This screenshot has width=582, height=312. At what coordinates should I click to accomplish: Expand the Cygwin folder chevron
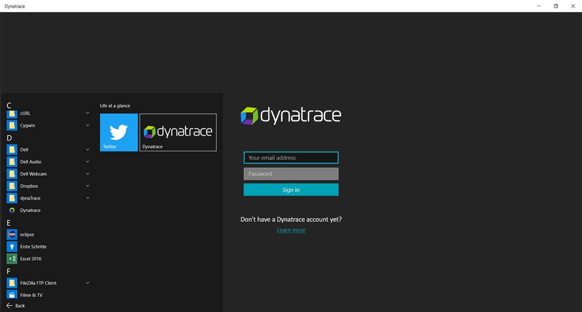click(x=88, y=125)
